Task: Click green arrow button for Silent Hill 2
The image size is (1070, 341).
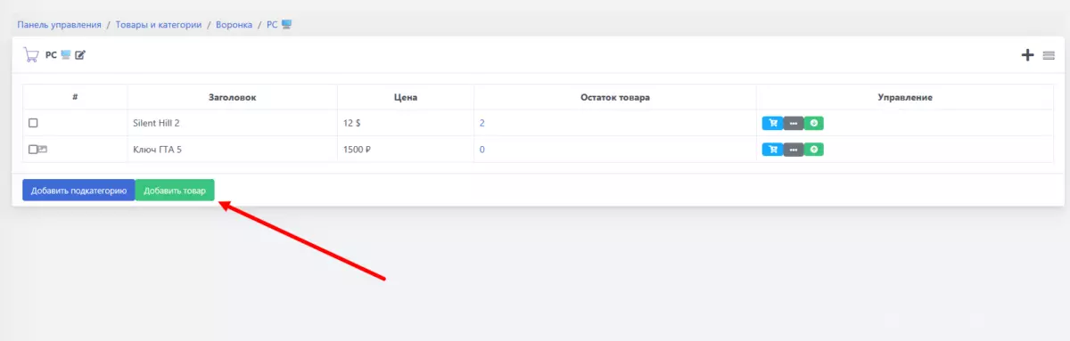Action: [814, 124]
